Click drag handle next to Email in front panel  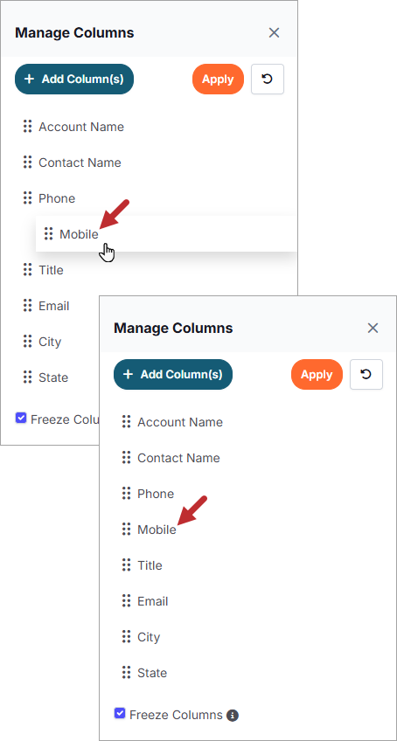pyautogui.click(x=126, y=601)
